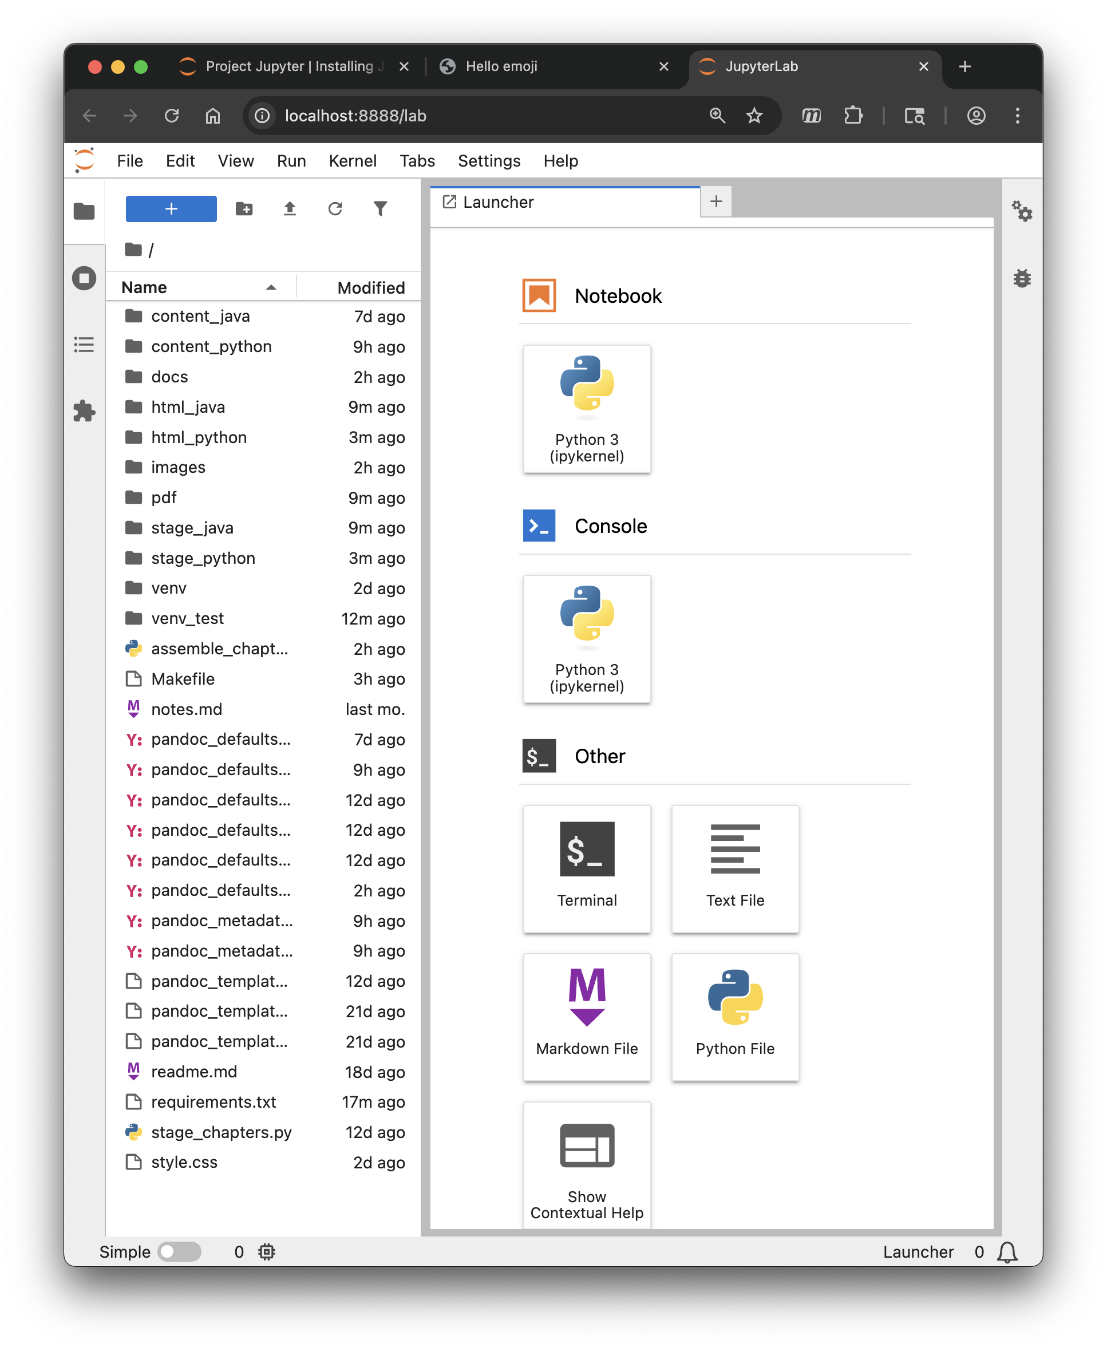Select the content_java folder
1107x1351 pixels.
(x=263, y=317)
